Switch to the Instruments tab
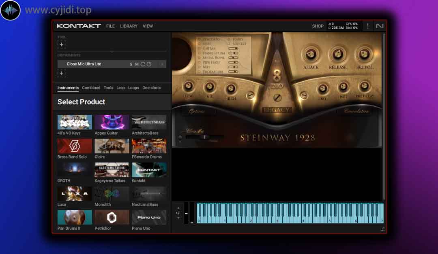Viewport: 438px width, 254px height. (68, 88)
